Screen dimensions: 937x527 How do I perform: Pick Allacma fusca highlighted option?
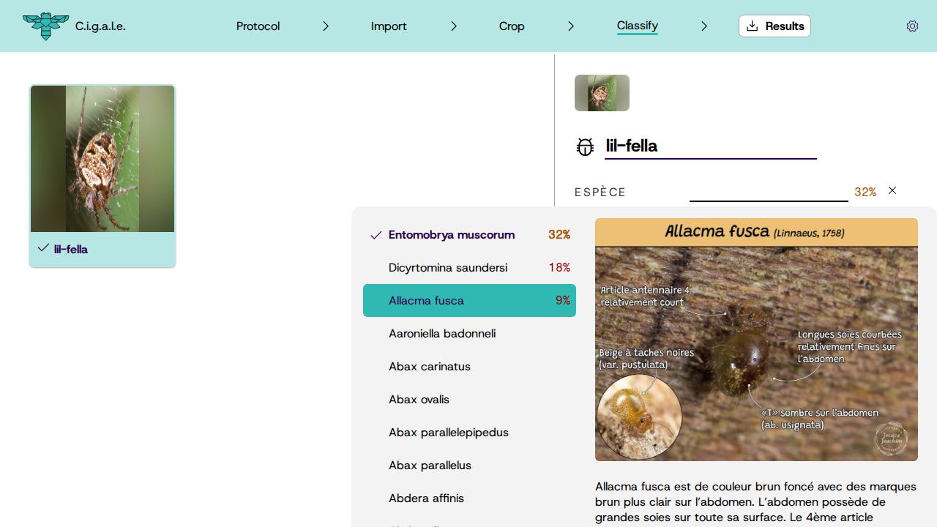pyautogui.click(x=469, y=301)
